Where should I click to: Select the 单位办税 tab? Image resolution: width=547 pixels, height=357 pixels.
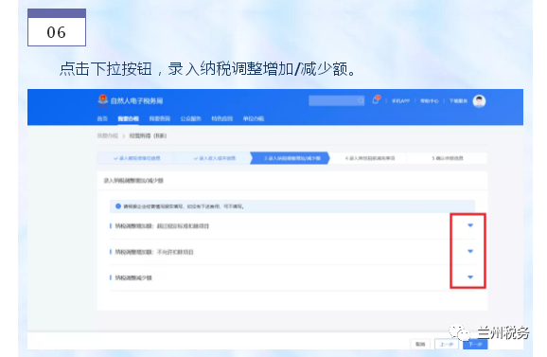point(254,118)
